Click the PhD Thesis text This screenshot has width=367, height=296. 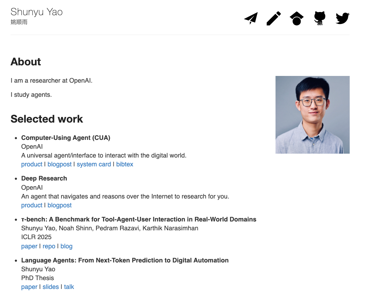[37, 278]
